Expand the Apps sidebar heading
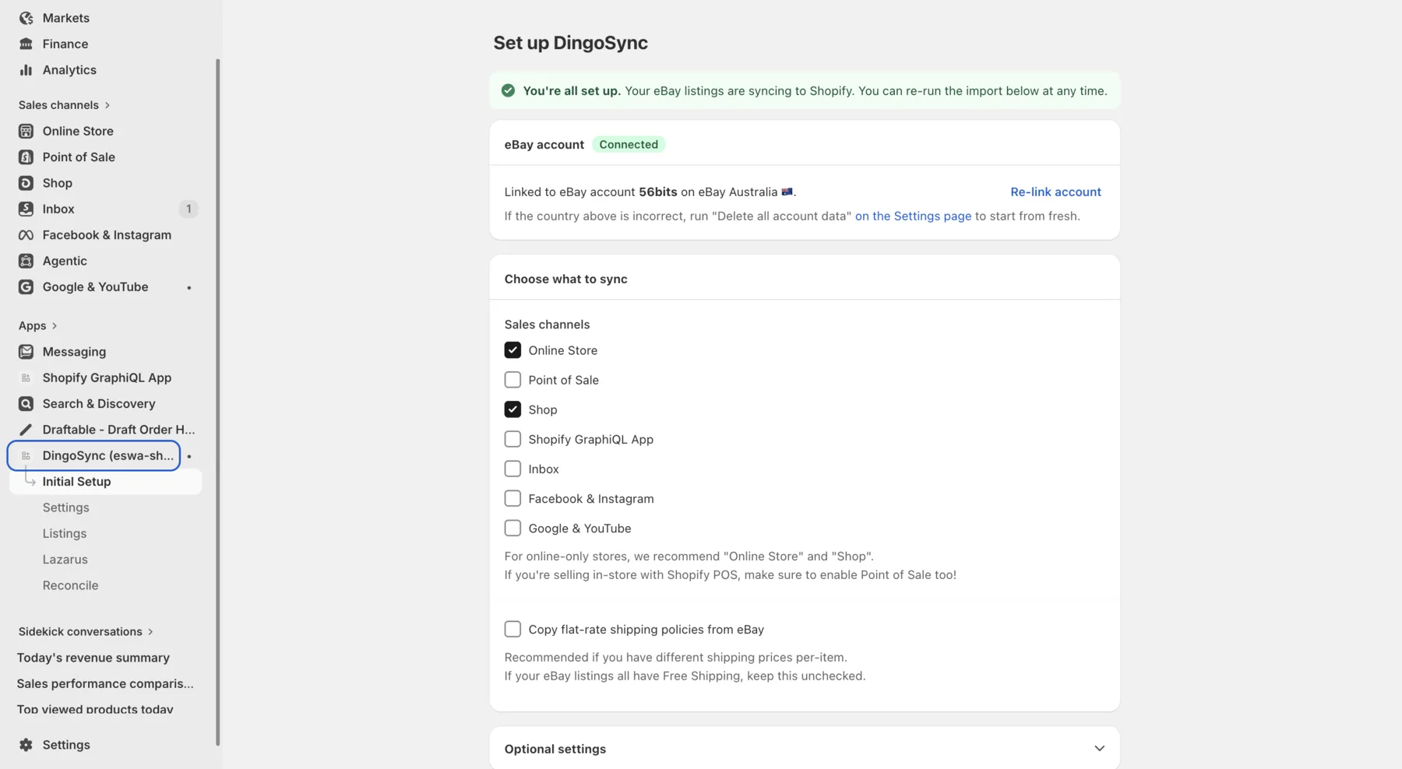This screenshot has width=1402, height=769. pyautogui.click(x=38, y=325)
